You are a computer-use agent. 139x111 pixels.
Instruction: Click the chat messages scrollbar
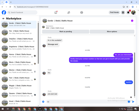point(135,74)
